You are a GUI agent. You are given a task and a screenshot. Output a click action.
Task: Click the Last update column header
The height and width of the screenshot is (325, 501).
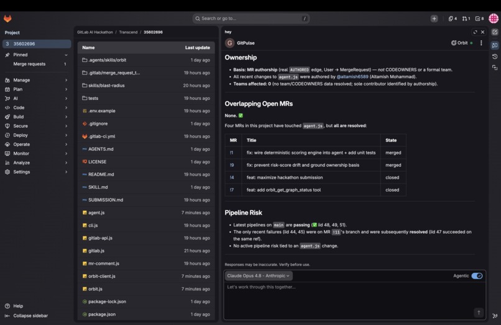198,48
